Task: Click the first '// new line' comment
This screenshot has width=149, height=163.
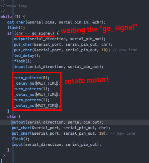Action: tap(125, 50)
